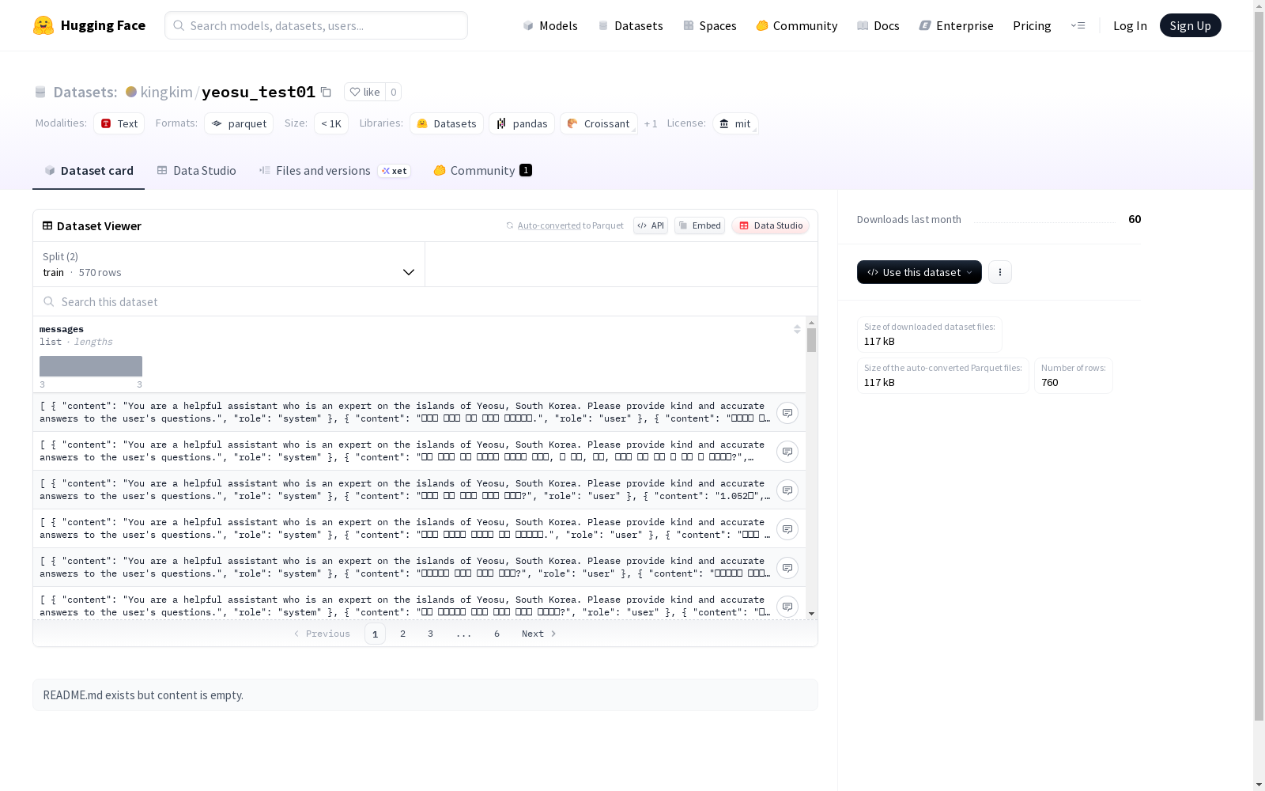Open Data Studio from viewer header
This screenshot has height=791, width=1265.
[771, 225]
